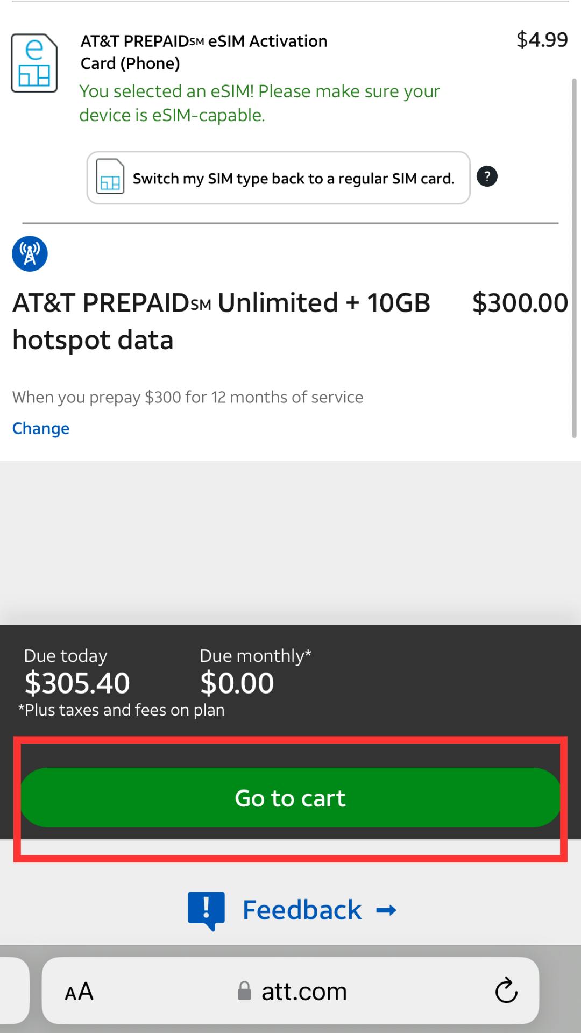The width and height of the screenshot is (581, 1033).
Task: Open the Change plan link
Action: pos(40,428)
